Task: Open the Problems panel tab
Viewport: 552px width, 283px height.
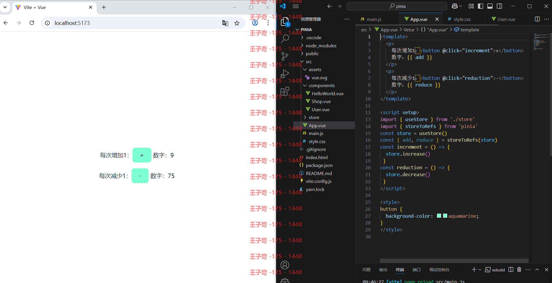Action: (x=366, y=270)
